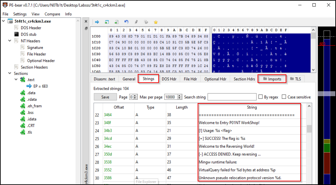Collapse the NT Headers tree node
This screenshot has width=336, height=185.
coord(9,41)
